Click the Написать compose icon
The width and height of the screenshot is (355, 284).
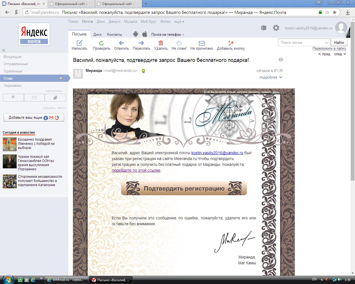coord(80,43)
